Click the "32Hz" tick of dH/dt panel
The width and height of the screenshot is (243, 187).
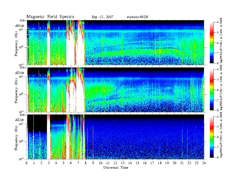[23, 20]
